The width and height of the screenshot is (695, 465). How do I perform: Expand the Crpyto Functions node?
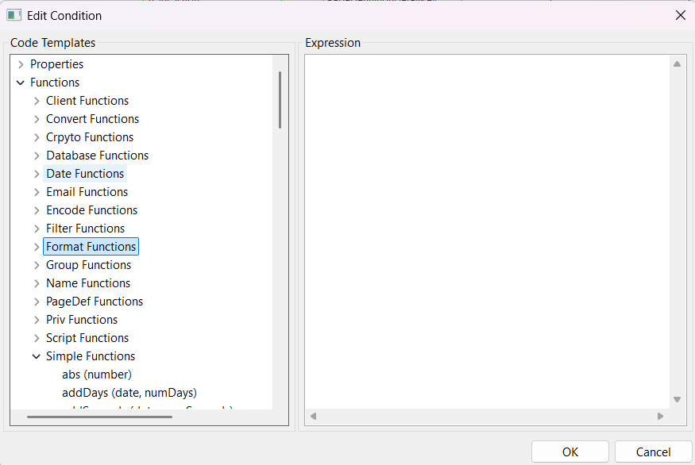[37, 137]
